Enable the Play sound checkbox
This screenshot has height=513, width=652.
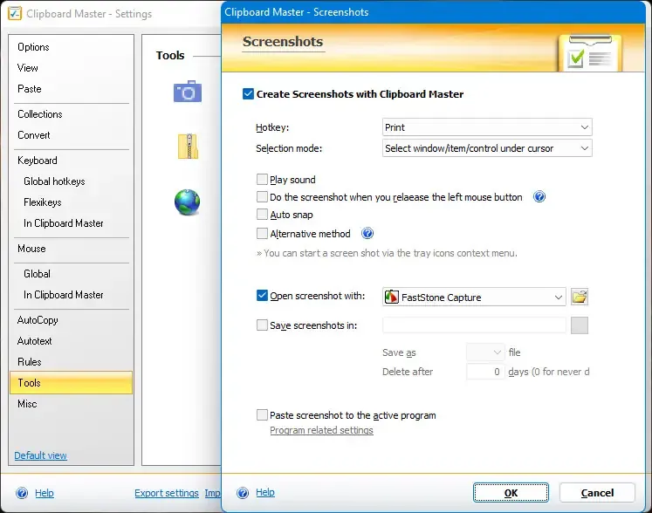[x=262, y=179]
